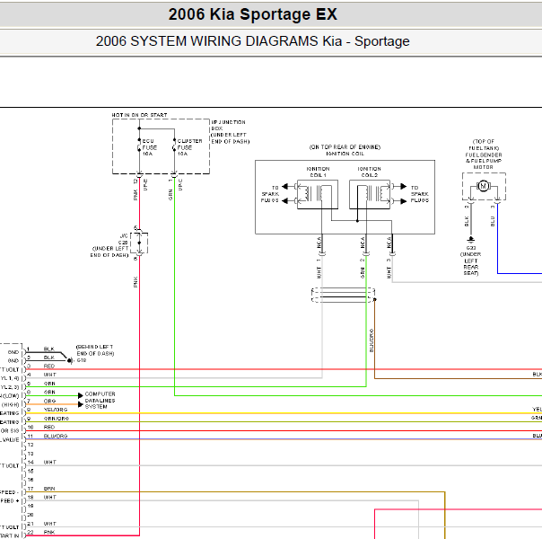Click "(BEHIND LEFT END OF DASH)" G19 text

pos(95,350)
